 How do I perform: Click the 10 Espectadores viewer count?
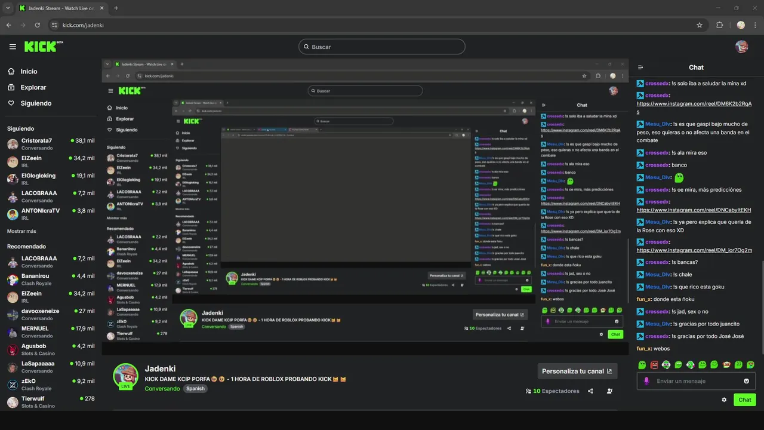(556, 391)
